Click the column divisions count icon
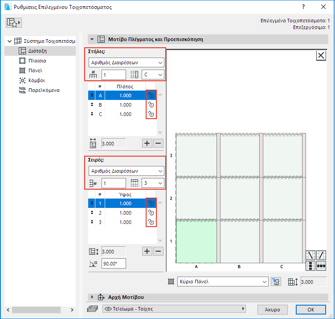This screenshot has height=319, width=335. point(93,75)
